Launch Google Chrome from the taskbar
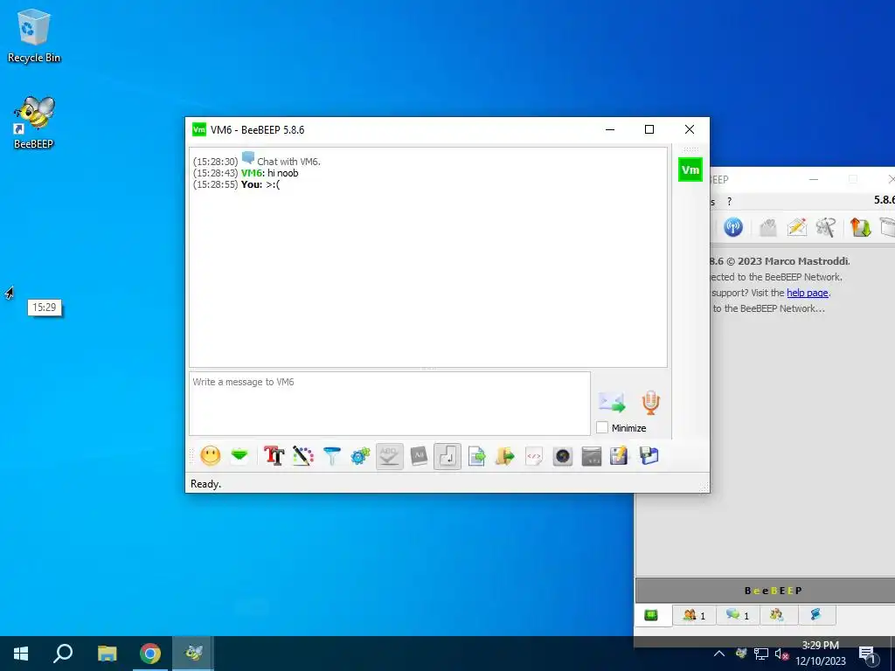 pos(150,654)
